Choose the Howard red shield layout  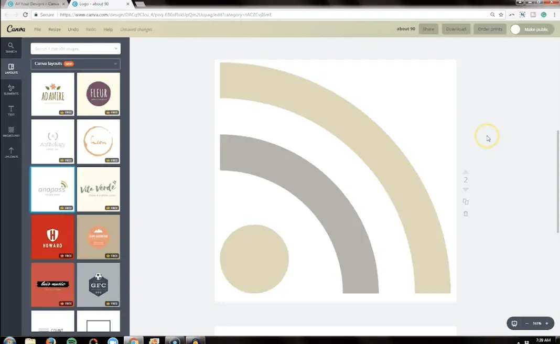[x=52, y=237]
